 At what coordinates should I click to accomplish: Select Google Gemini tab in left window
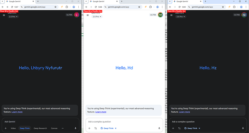click(20, 1)
